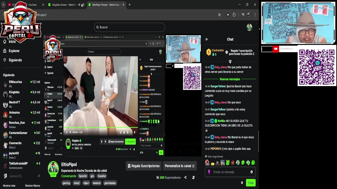Open the Chrome three-dot menu
This screenshot has width=337, height=189.
pos(255,15)
